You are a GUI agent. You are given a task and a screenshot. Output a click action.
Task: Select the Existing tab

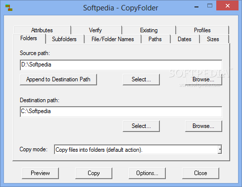pyautogui.click(x=149, y=30)
